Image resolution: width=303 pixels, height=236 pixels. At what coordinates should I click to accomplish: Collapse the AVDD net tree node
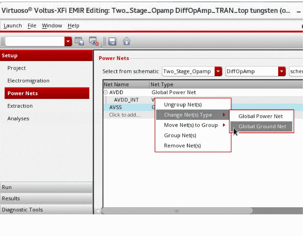[x=106, y=93]
